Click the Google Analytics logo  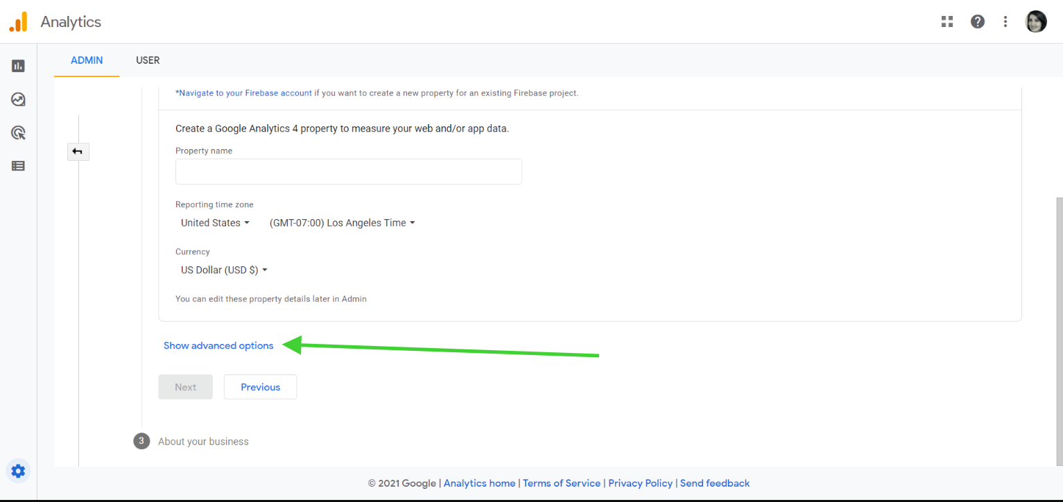coord(18,21)
